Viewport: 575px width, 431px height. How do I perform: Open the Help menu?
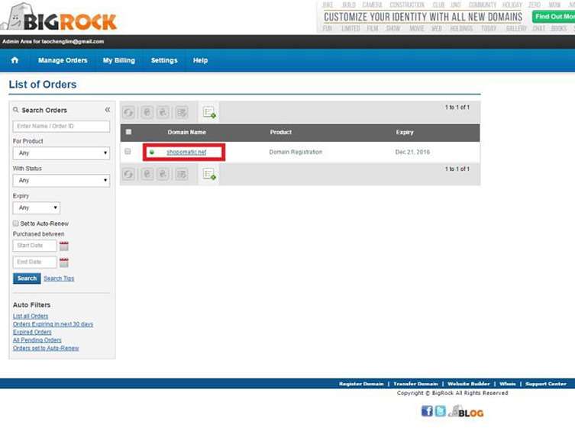click(200, 60)
